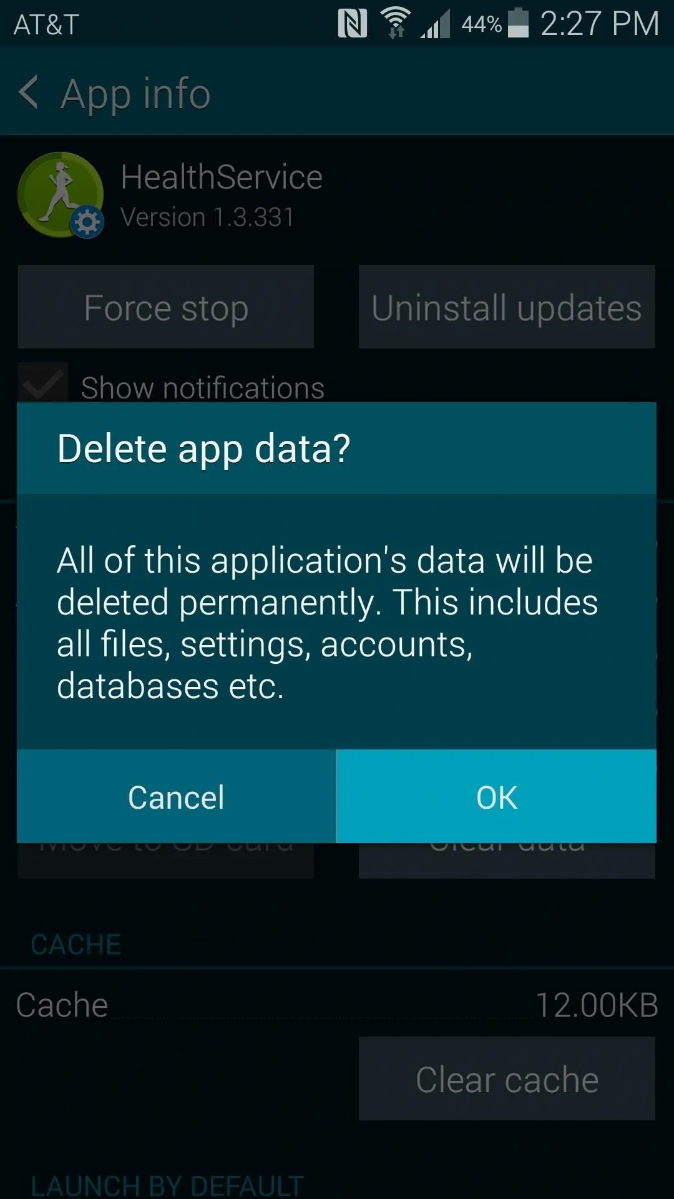
Task: Tap the Delete app data? dialog title
Action: pyautogui.click(x=204, y=449)
